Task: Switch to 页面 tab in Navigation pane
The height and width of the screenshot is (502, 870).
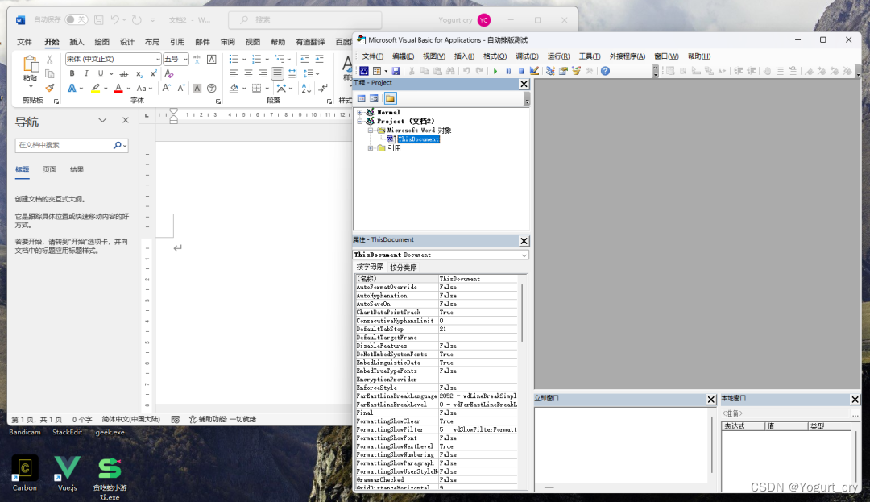Action: tap(49, 170)
